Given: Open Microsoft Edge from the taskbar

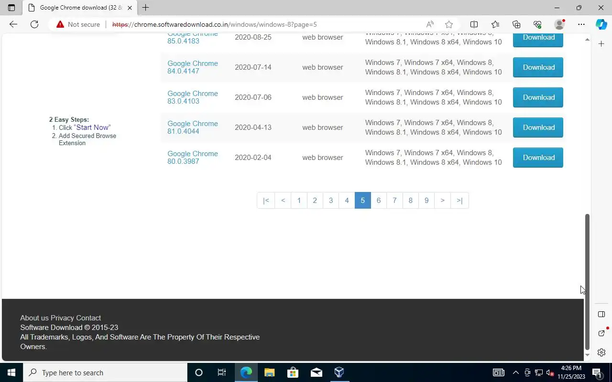Looking at the screenshot, I should tap(246, 372).
